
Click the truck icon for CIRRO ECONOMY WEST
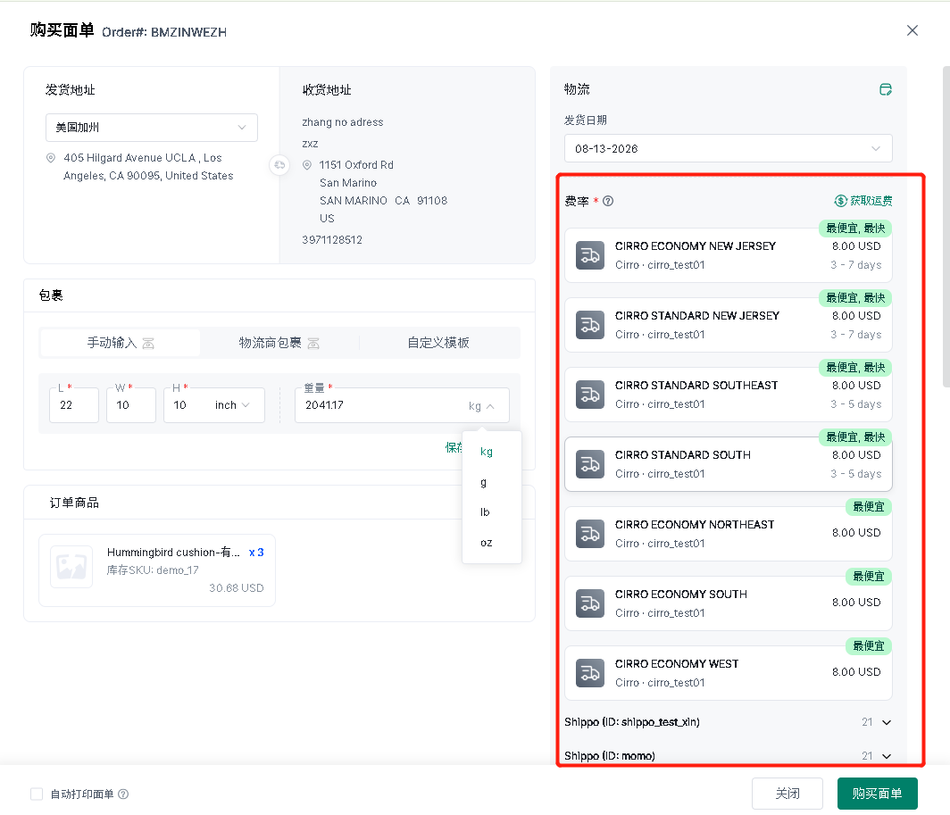[589, 672]
